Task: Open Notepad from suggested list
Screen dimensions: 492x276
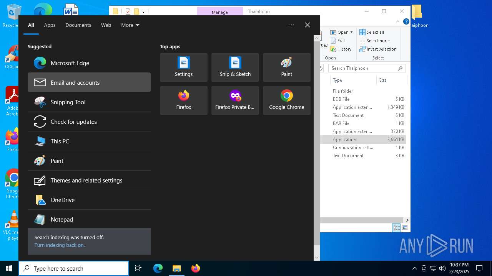Action: click(x=89, y=219)
